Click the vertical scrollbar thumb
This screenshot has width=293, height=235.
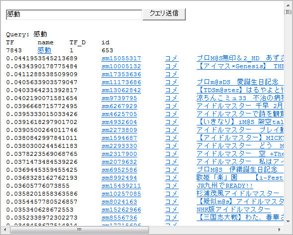pos(288,12)
